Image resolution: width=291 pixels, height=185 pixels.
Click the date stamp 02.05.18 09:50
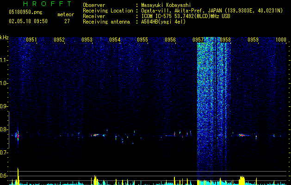pyautogui.click(x=28, y=21)
